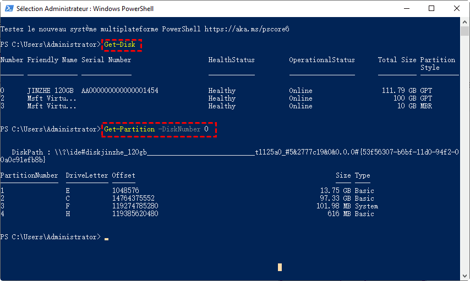The width and height of the screenshot is (470, 281).
Task: Close the PowerShell window
Action: (457, 9)
